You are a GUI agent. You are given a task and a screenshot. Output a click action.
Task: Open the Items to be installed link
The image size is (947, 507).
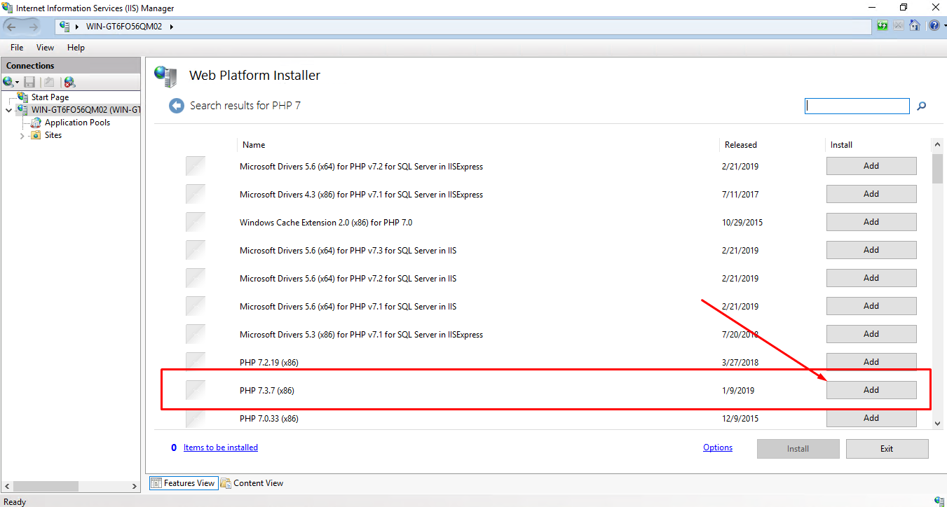221,447
